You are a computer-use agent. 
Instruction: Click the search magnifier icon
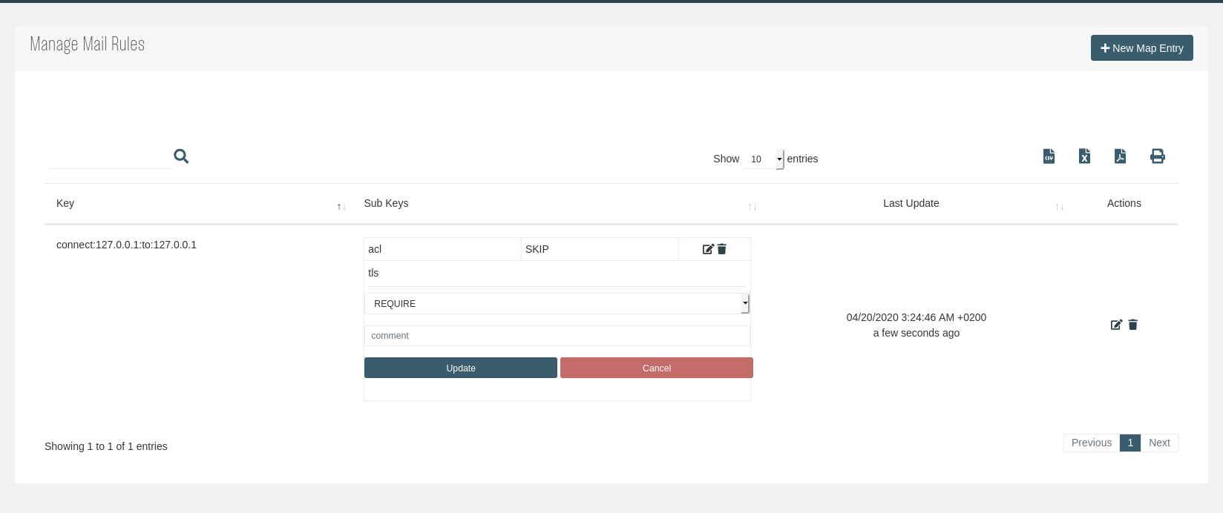[181, 156]
